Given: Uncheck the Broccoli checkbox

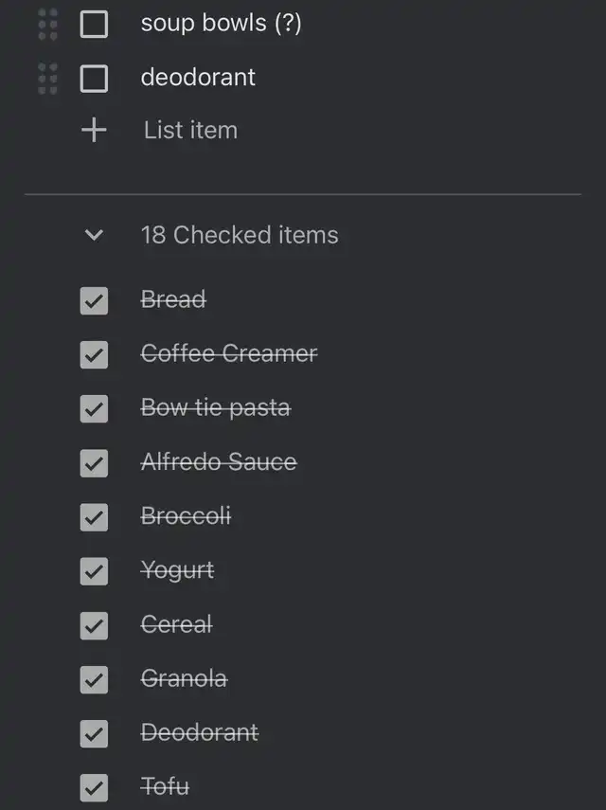Looking at the screenshot, I should (94, 516).
